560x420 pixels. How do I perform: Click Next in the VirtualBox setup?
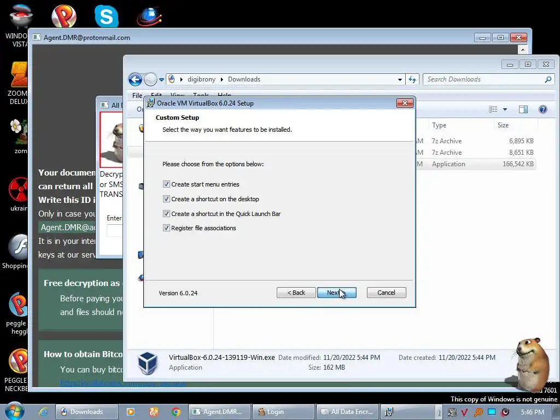[336, 293]
